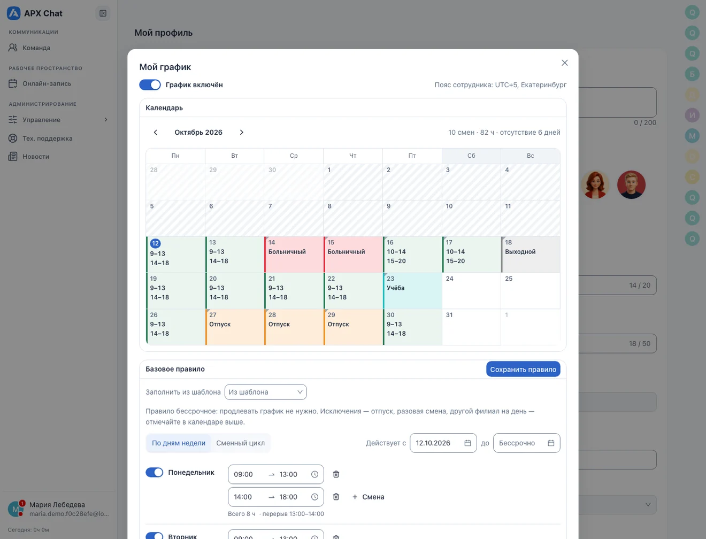
Task: Toggle График включён switch
Action: 150,84
